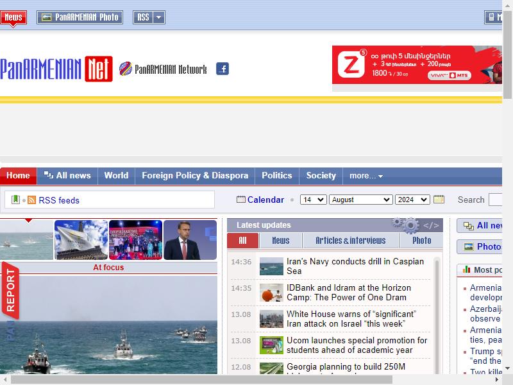The height and width of the screenshot is (385, 513).
Task: Click the Latest updates list scrollbar
Action: pos(437,316)
